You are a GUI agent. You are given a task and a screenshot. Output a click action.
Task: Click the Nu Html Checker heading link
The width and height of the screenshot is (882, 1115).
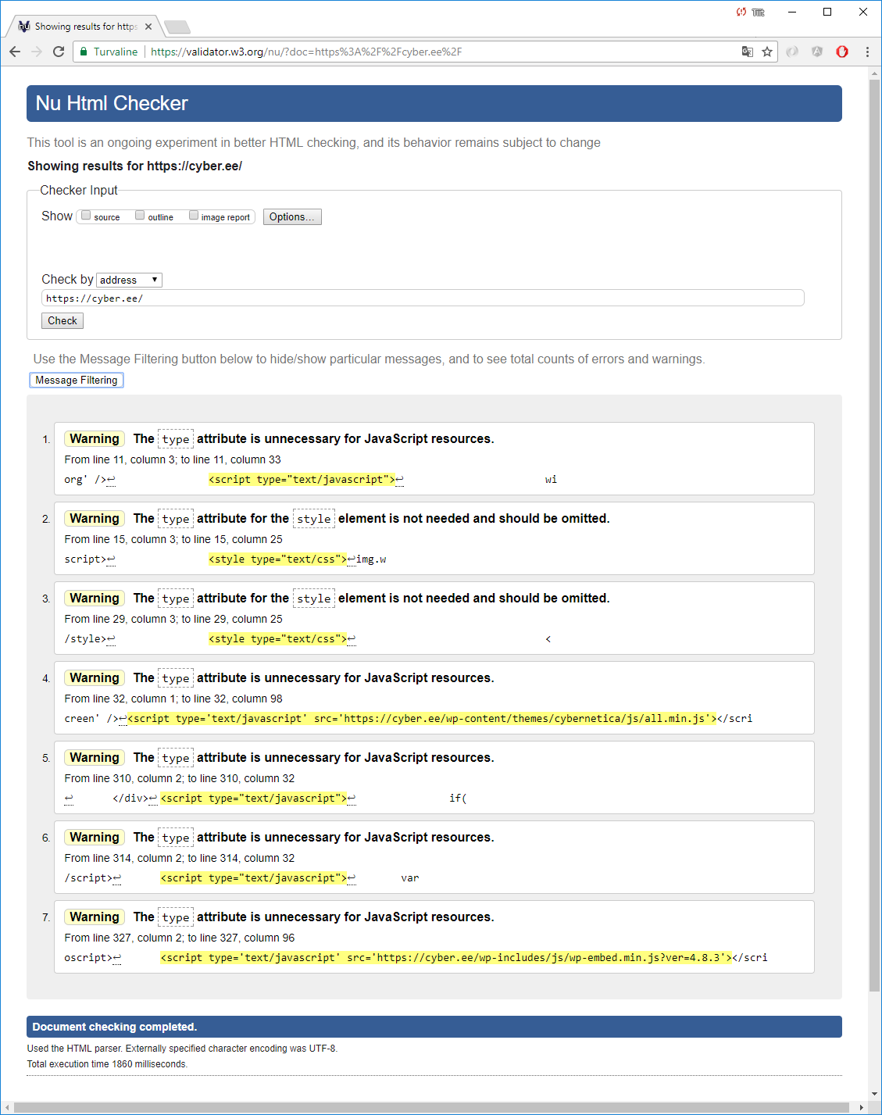[x=112, y=104]
